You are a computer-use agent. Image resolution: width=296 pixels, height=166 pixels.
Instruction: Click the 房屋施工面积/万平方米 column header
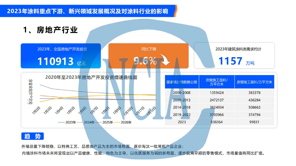[217, 82]
